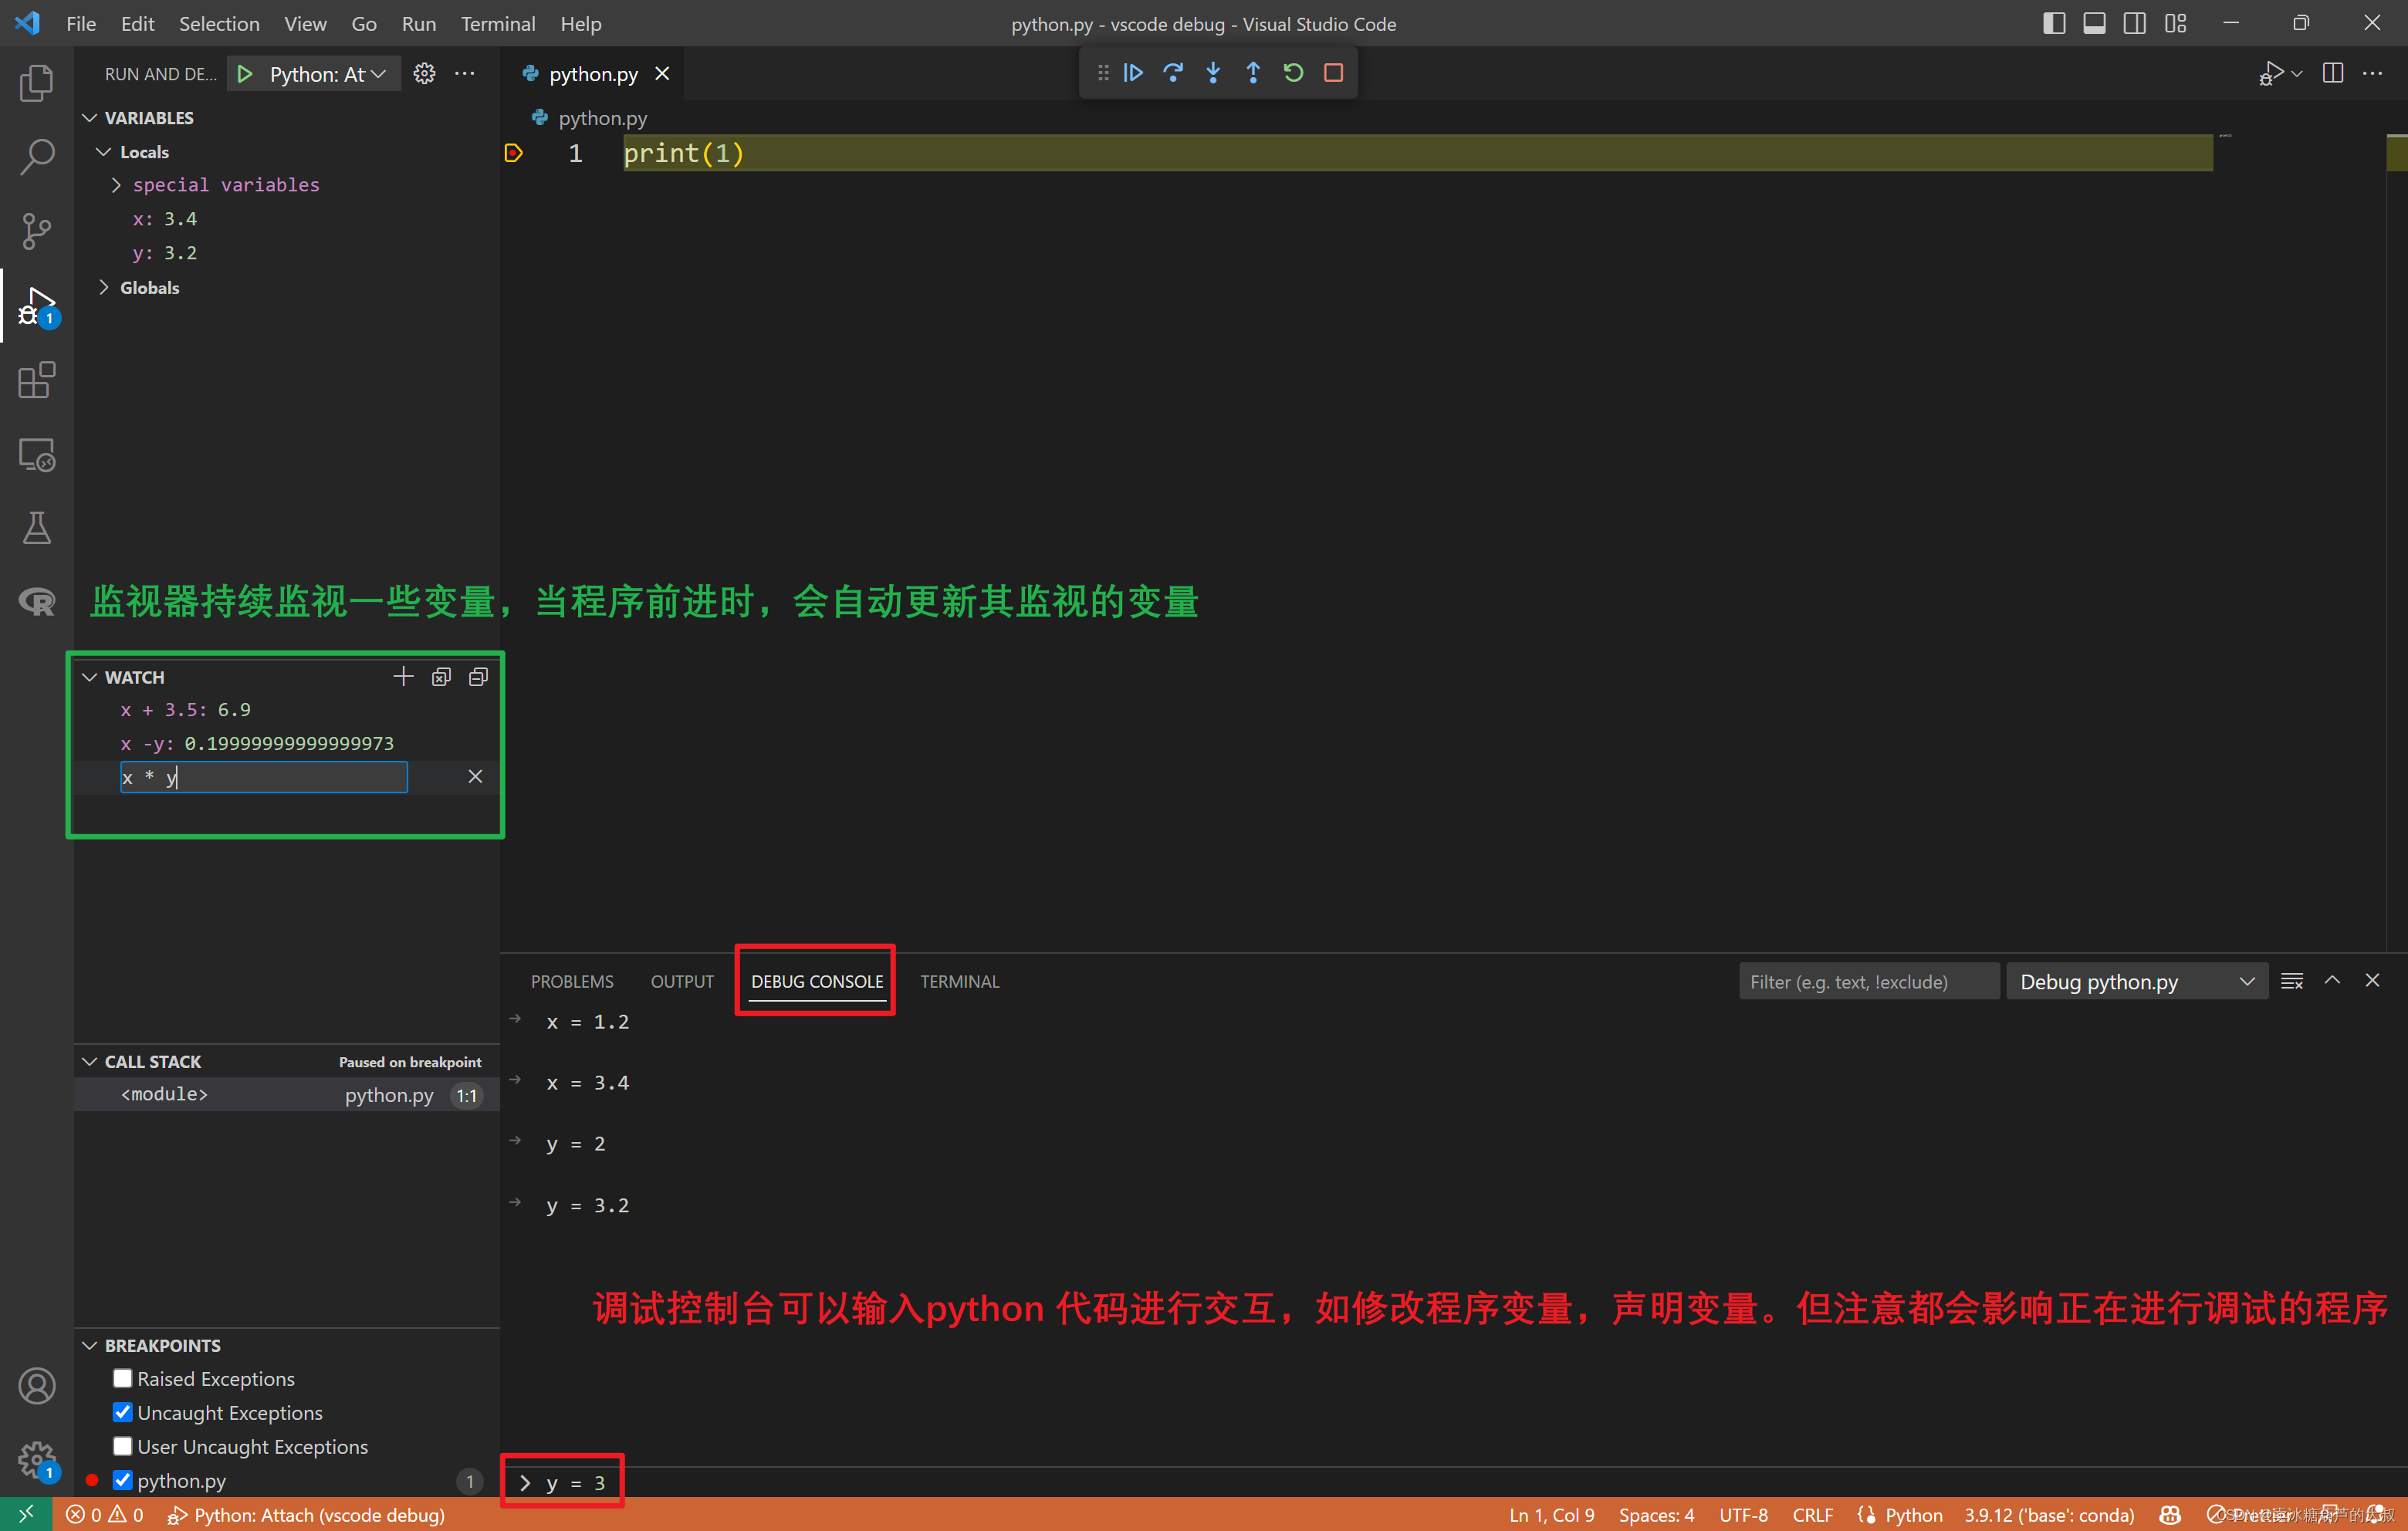The image size is (2408, 1531).
Task: Click the Add Watch expression icon
Action: [402, 676]
